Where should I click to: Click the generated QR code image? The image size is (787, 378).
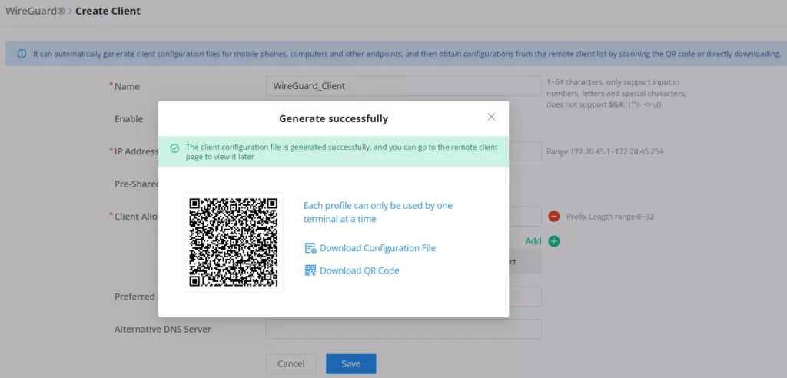[234, 243]
